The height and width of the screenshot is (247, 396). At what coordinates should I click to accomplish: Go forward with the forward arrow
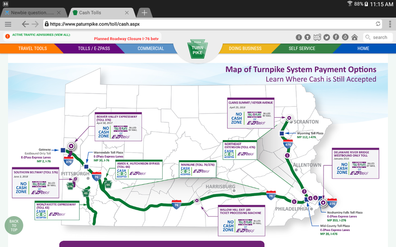[x=35, y=24]
